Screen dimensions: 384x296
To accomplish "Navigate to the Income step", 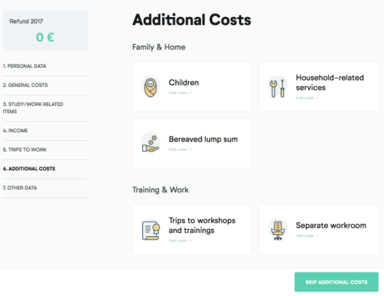I will pyautogui.click(x=15, y=130).
